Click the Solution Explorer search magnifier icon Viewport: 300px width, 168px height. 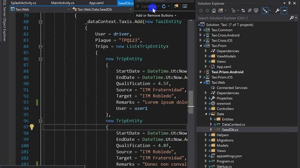(292, 18)
